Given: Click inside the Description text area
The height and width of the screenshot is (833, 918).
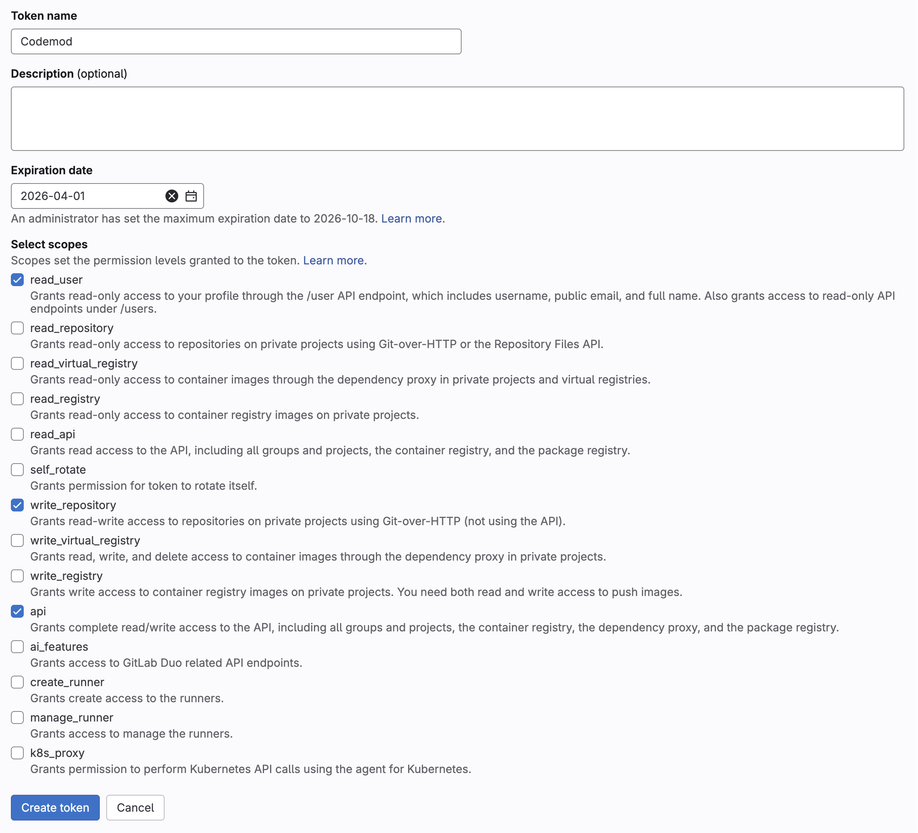Looking at the screenshot, I should point(455,118).
